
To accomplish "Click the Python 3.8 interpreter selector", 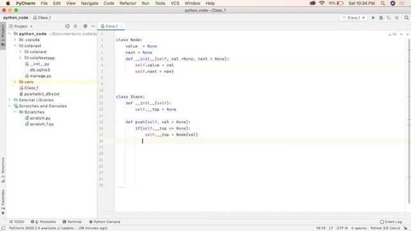I will (x=385, y=228).
